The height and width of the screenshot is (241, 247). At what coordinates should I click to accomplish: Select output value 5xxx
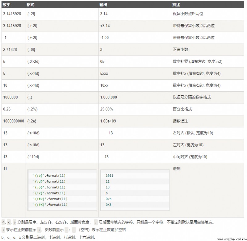(x=104, y=73)
